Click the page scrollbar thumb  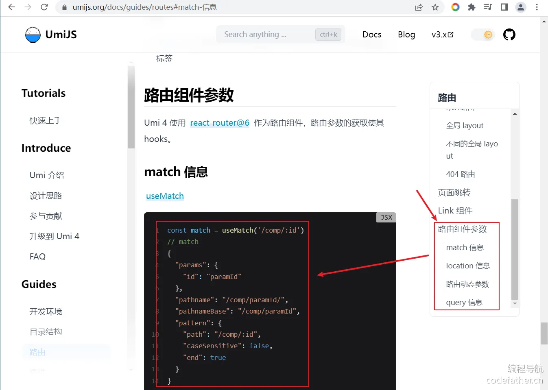[544, 333]
